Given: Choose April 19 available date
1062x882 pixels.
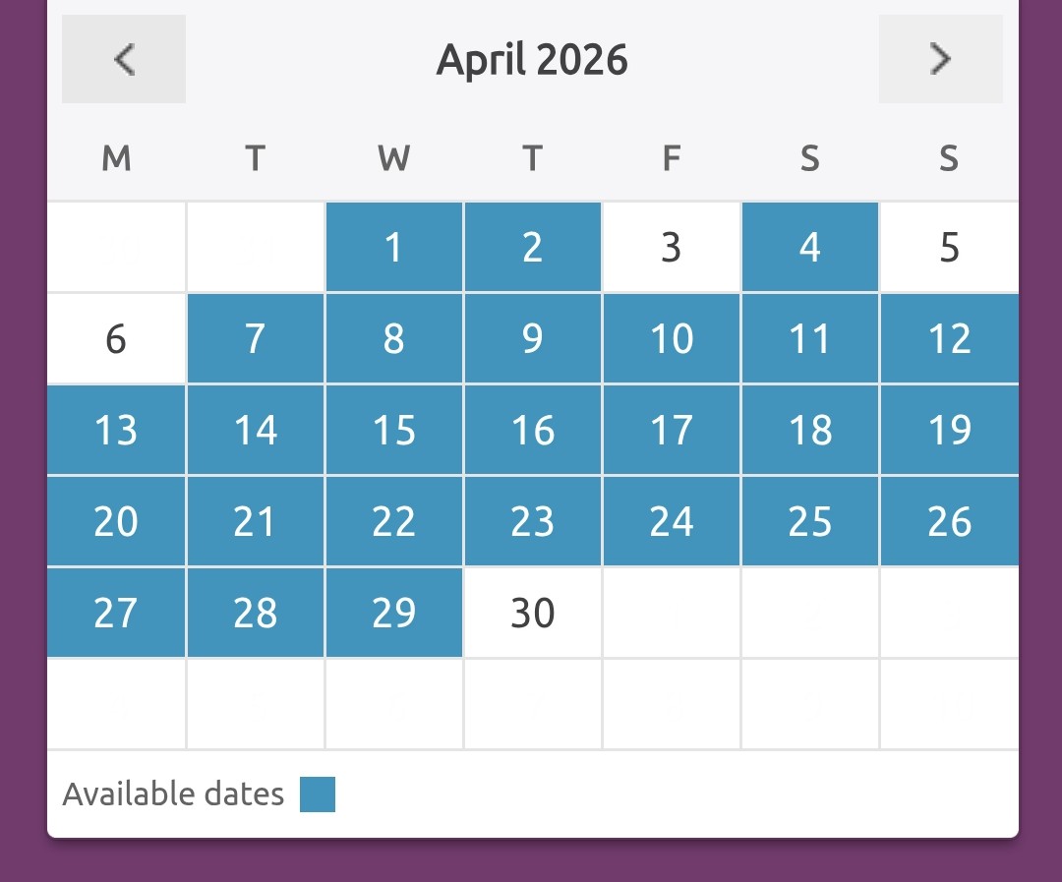Looking at the screenshot, I should click(x=949, y=431).
